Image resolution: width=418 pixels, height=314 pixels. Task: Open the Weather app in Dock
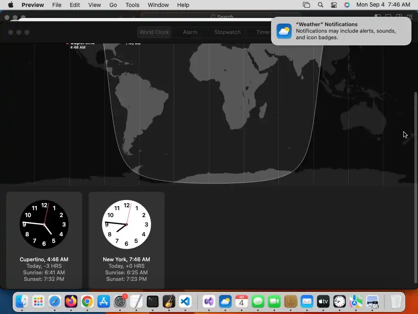pyautogui.click(x=225, y=301)
